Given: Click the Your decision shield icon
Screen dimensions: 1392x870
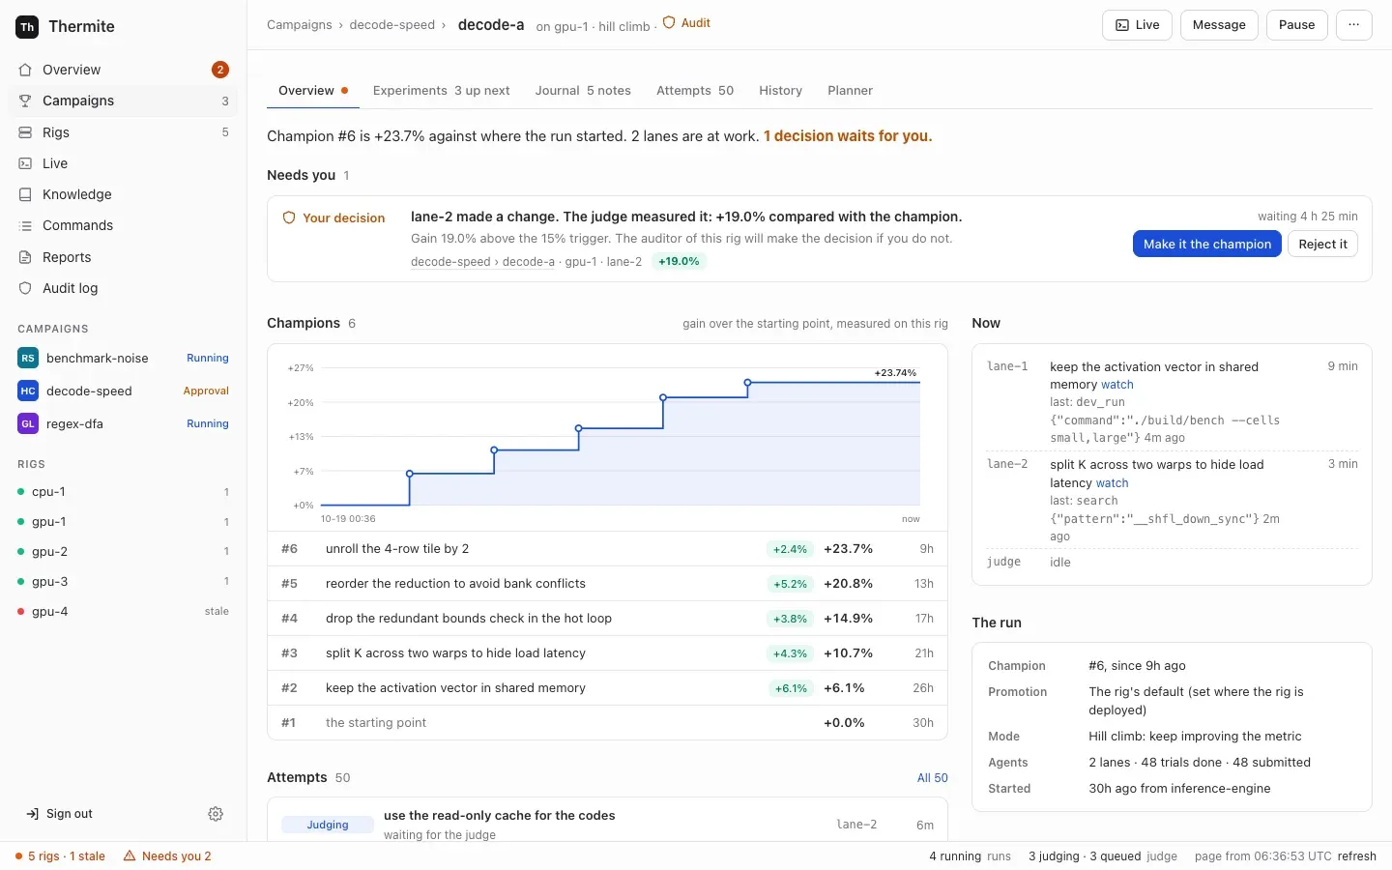Looking at the screenshot, I should [289, 218].
